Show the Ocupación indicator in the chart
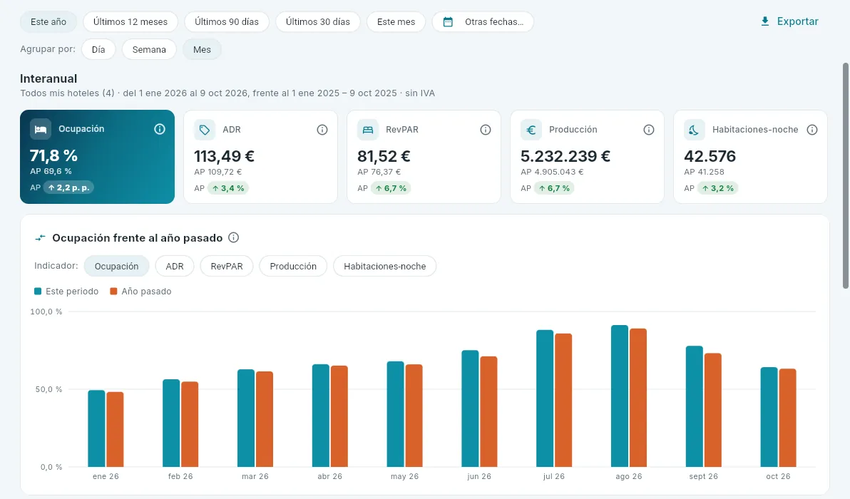Image resolution: width=850 pixels, height=499 pixels. [x=116, y=266]
